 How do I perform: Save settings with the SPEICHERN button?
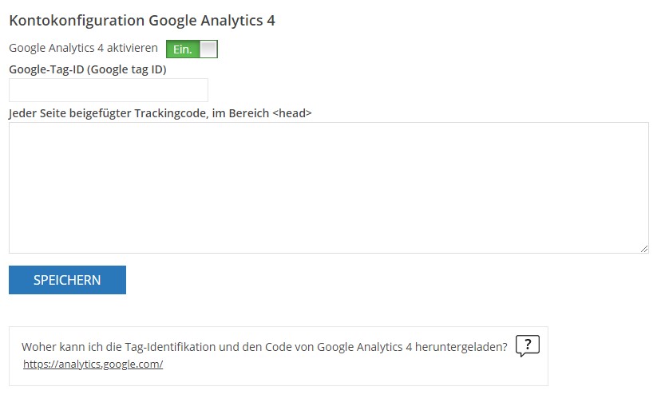(x=67, y=280)
